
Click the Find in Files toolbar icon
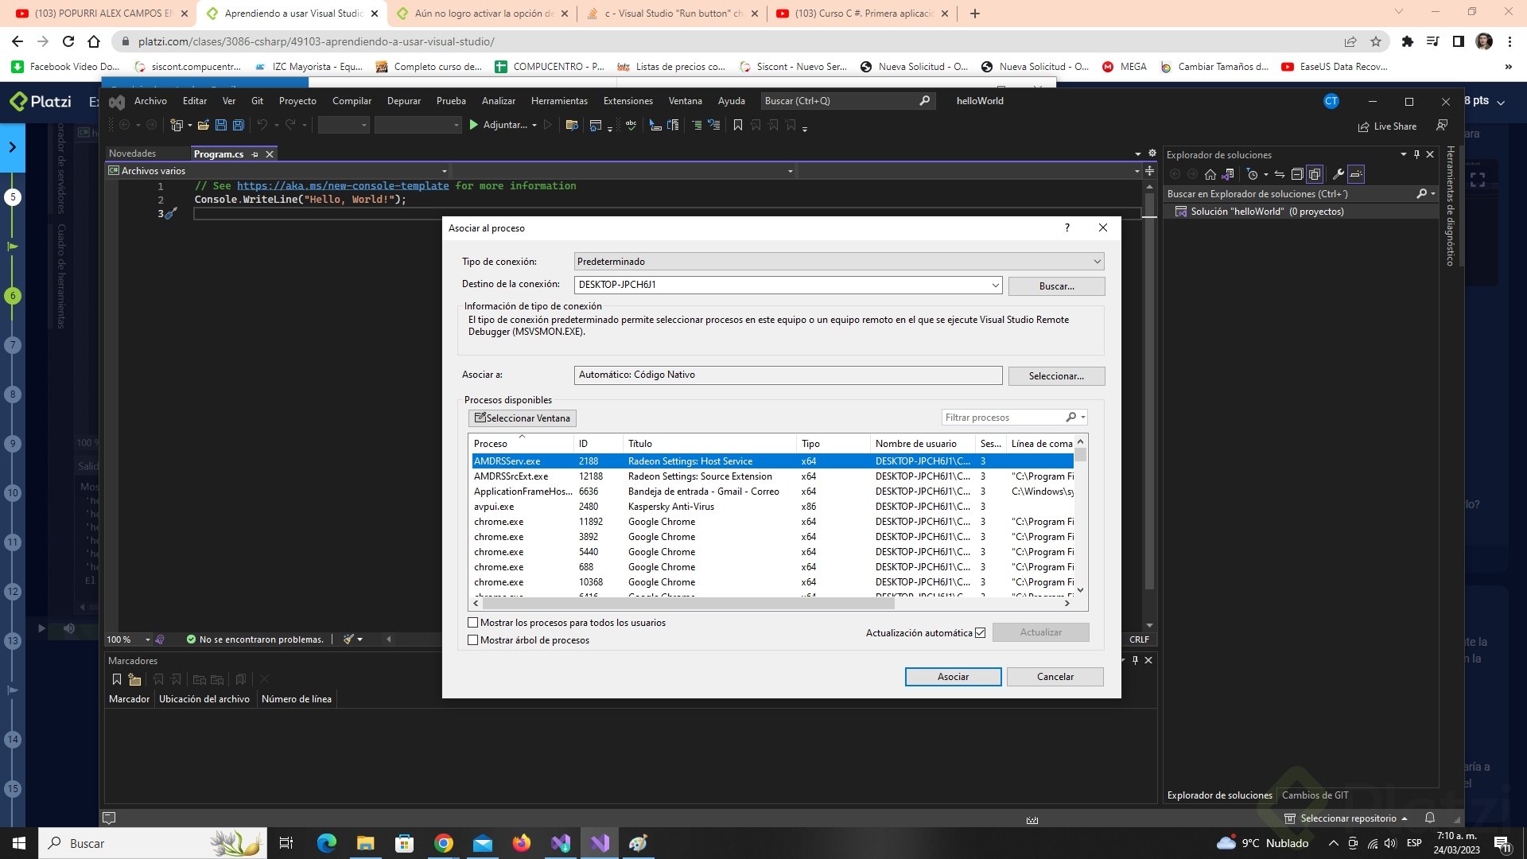571,125
